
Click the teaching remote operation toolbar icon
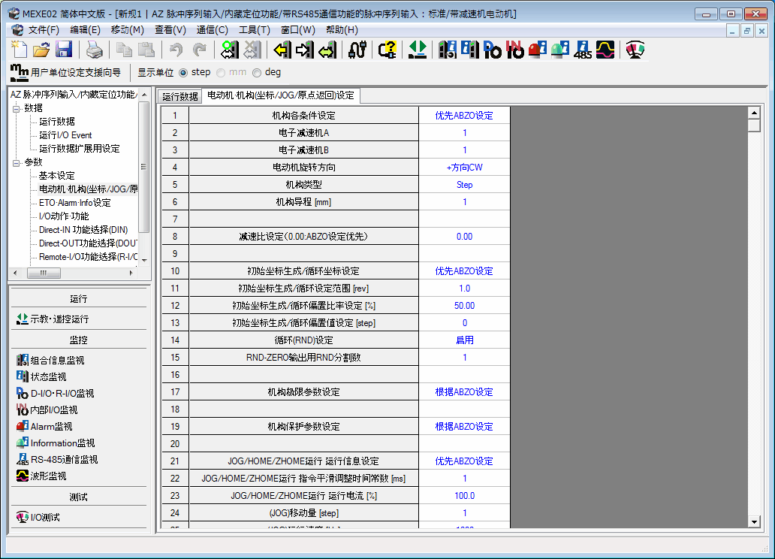tap(418, 50)
